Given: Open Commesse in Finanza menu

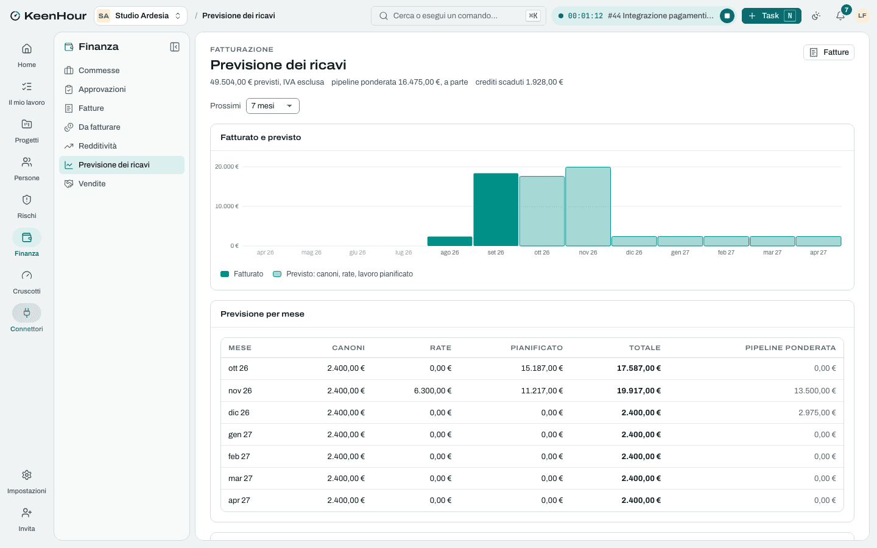Looking at the screenshot, I should pos(122,71).
